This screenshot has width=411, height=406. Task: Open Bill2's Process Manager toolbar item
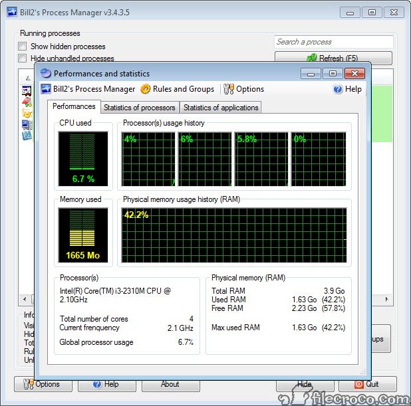pyautogui.click(x=88, y=89)
